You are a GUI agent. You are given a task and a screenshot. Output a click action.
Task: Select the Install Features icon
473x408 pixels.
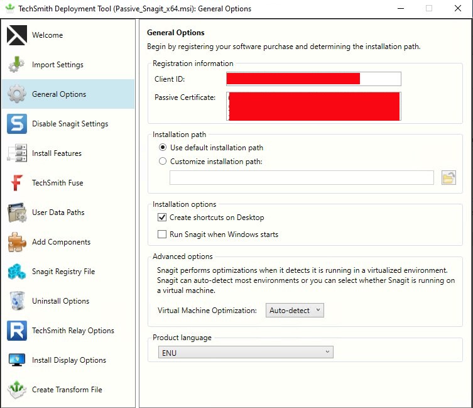[17, 153]
